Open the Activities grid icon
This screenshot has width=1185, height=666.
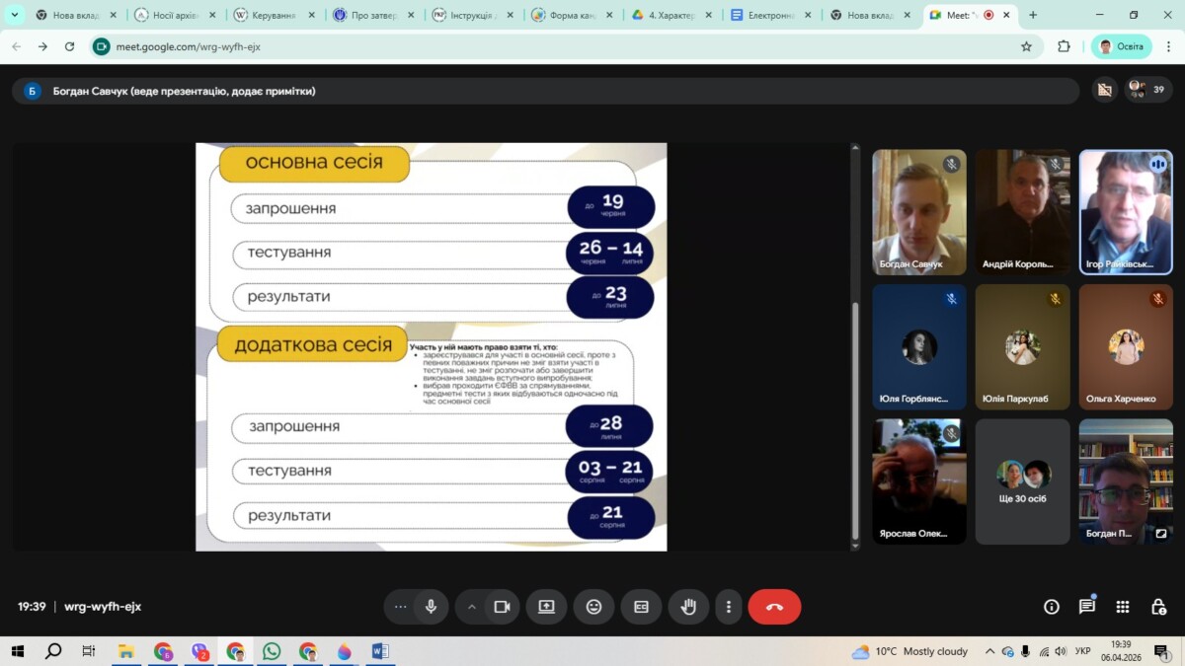point(1123,607)
